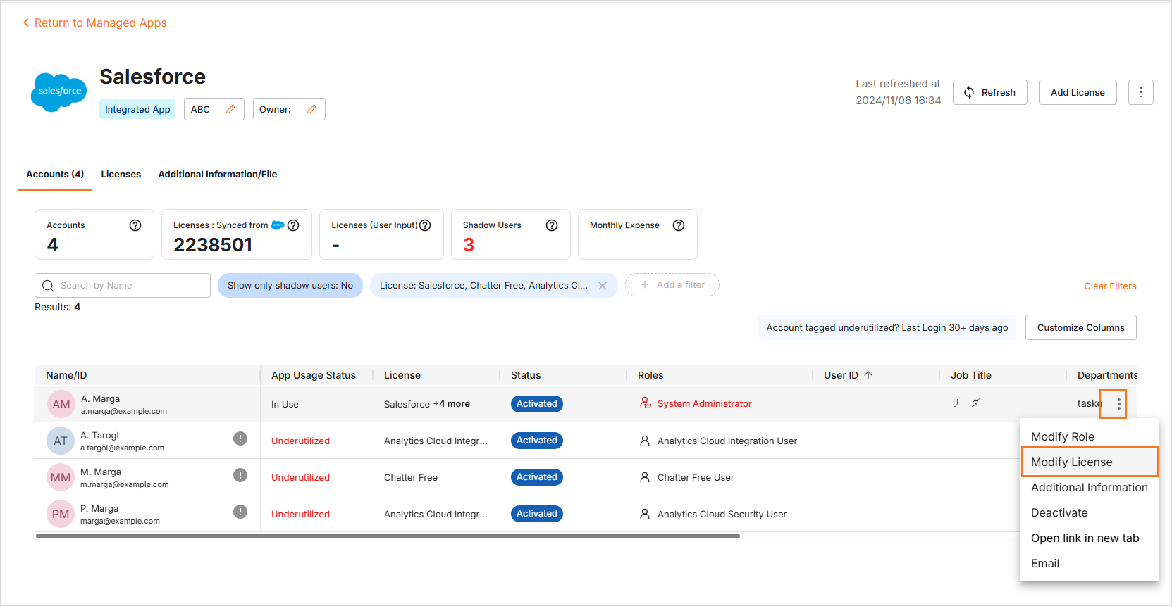The height and width of the screenshot is (606, 1172).
Task: Click warning icon on A. Targol row
Action: point(240,438)
